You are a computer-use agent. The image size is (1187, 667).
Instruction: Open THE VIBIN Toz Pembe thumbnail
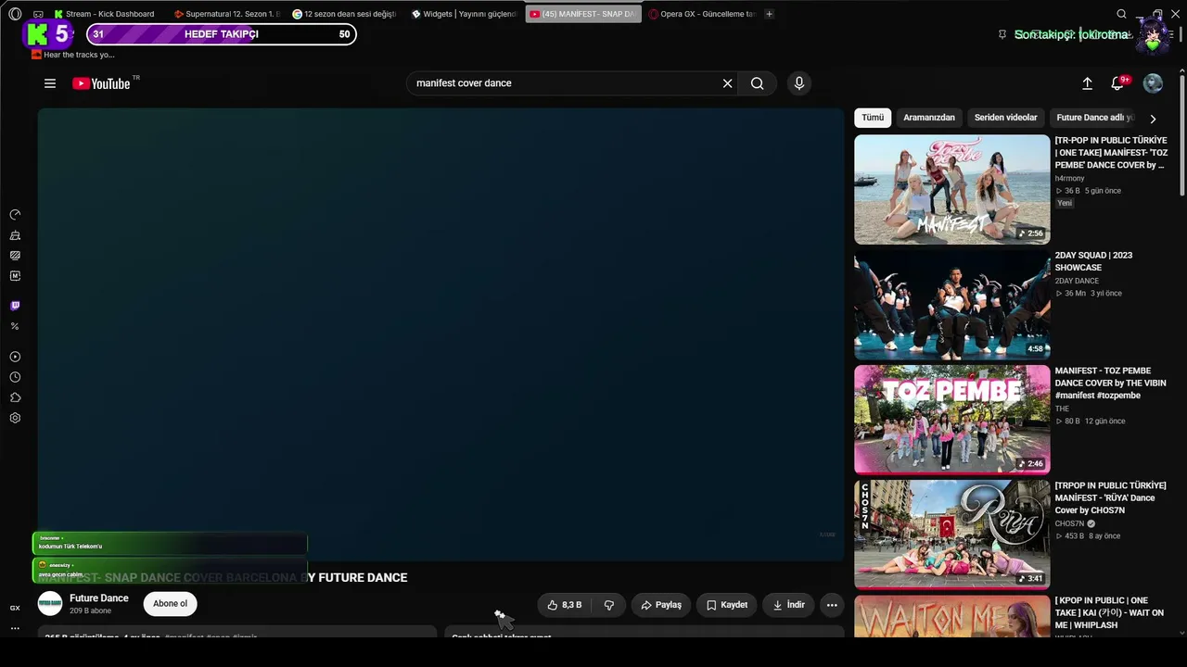pos(952,420)
